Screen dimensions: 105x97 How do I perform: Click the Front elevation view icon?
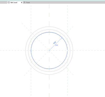(24, 3)
